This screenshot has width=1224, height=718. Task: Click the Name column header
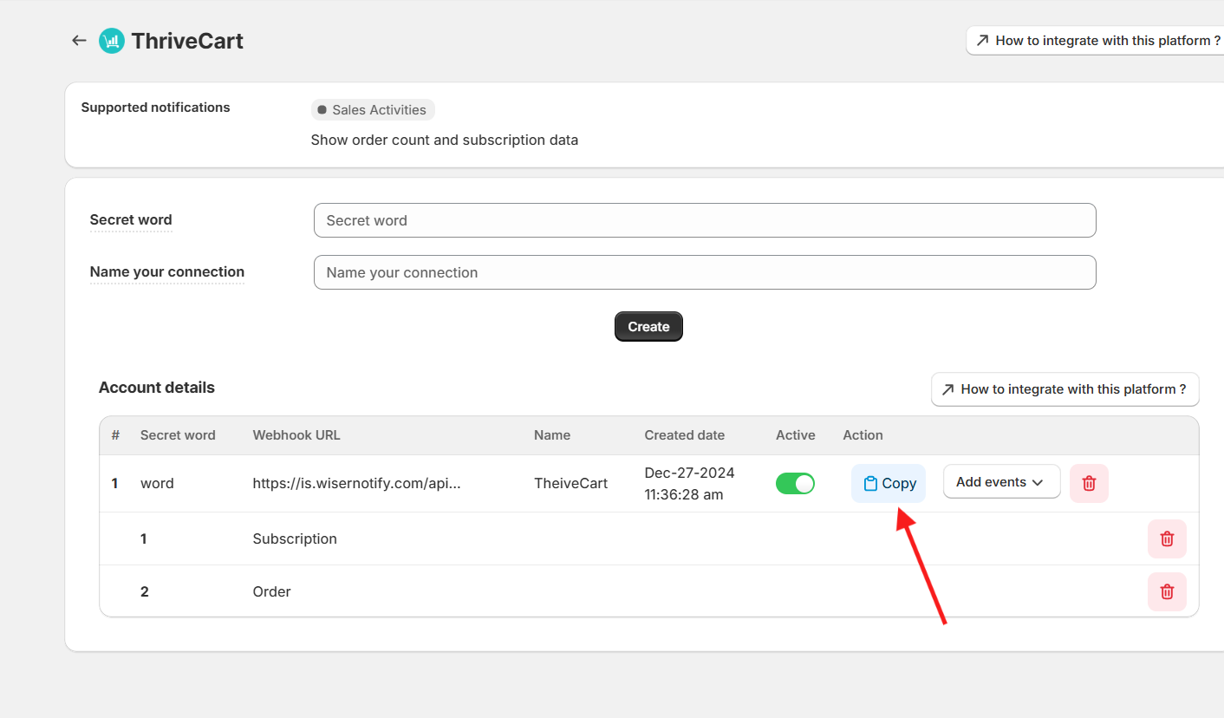click(x=552, y=435)
